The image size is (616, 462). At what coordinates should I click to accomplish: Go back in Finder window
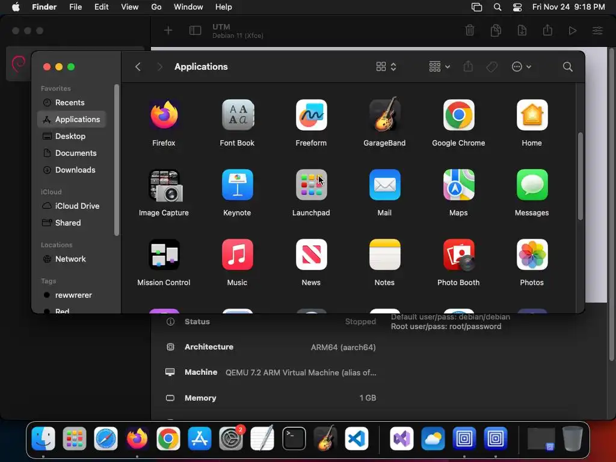(138, 67)
